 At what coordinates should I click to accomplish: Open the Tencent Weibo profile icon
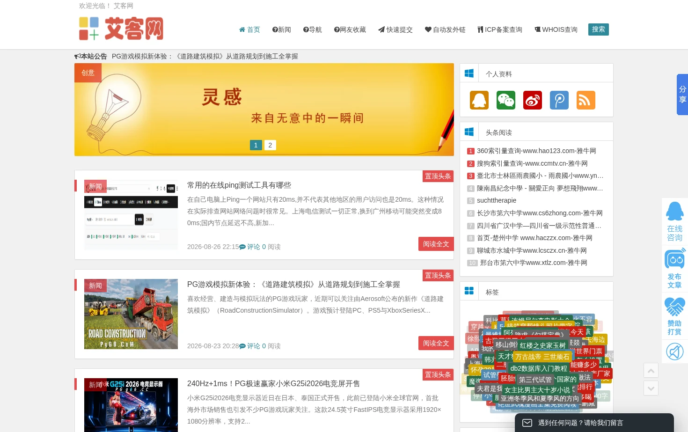point(559,100)
